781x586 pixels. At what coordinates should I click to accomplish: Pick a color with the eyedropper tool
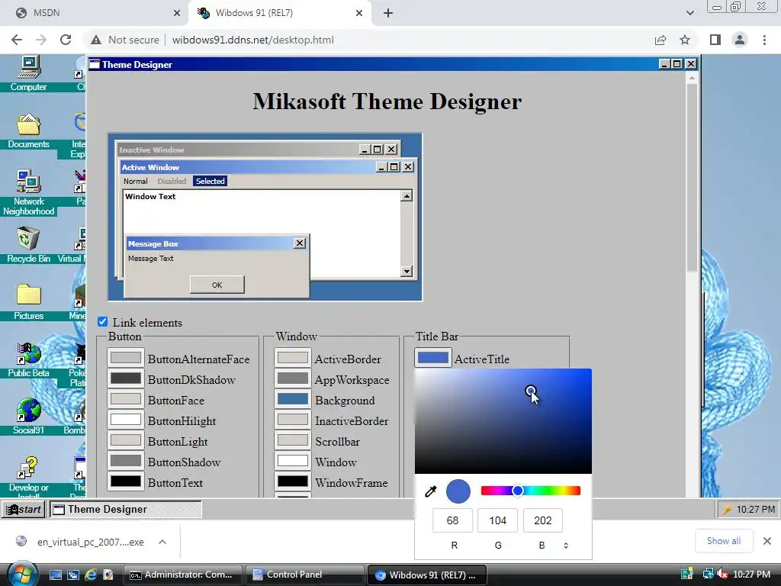(430, 492)
